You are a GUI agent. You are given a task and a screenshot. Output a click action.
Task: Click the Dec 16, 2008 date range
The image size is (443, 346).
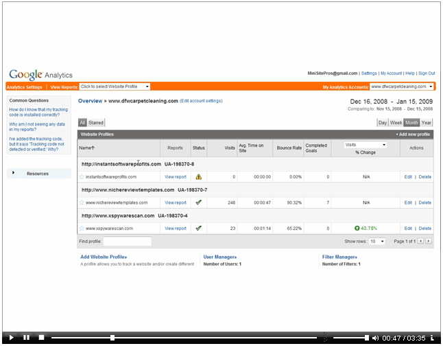point(392,102)
